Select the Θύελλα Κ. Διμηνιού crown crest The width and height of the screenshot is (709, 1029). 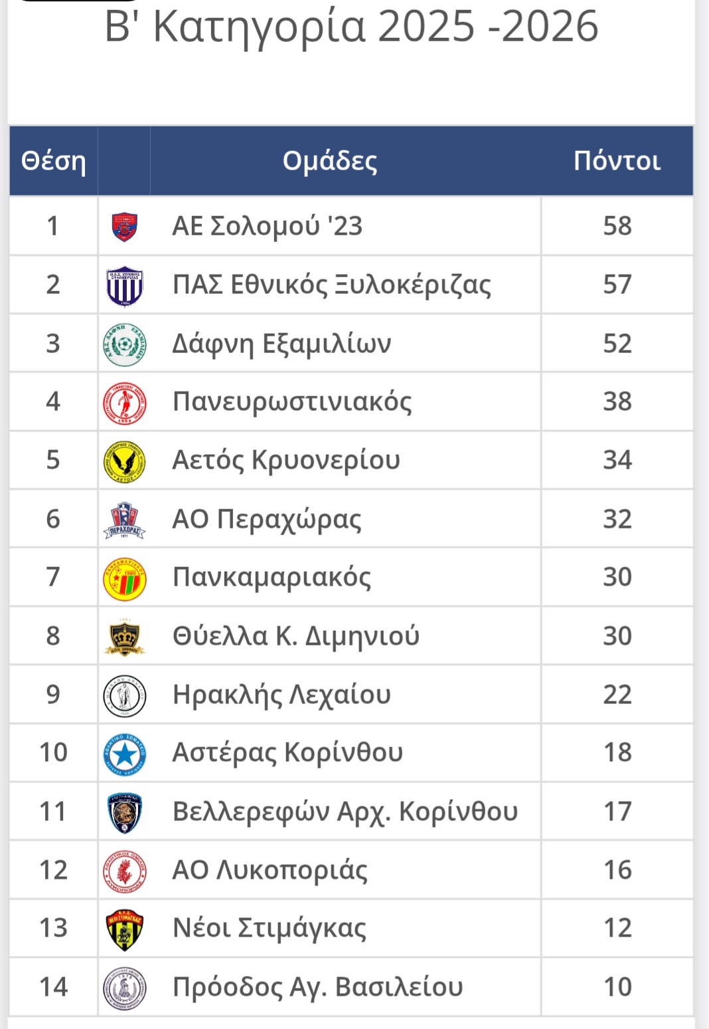click(124, 637)
